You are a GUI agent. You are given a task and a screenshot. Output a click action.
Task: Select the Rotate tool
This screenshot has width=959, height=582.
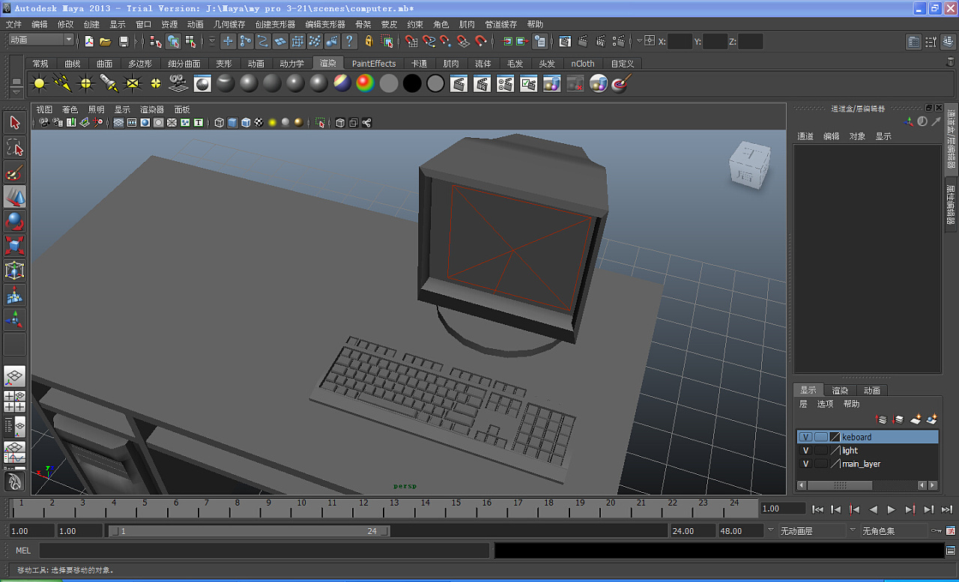tap(15, 222)
